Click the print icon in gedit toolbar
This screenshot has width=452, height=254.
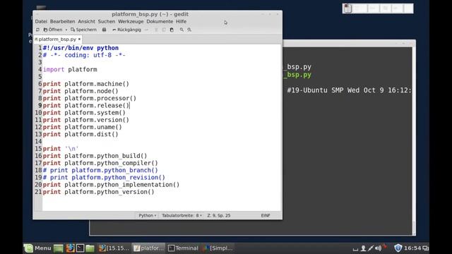(104, 30)
